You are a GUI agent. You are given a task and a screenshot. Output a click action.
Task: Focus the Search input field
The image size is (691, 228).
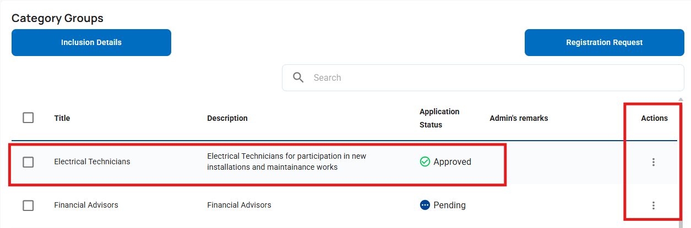click(x=490, y=77)
